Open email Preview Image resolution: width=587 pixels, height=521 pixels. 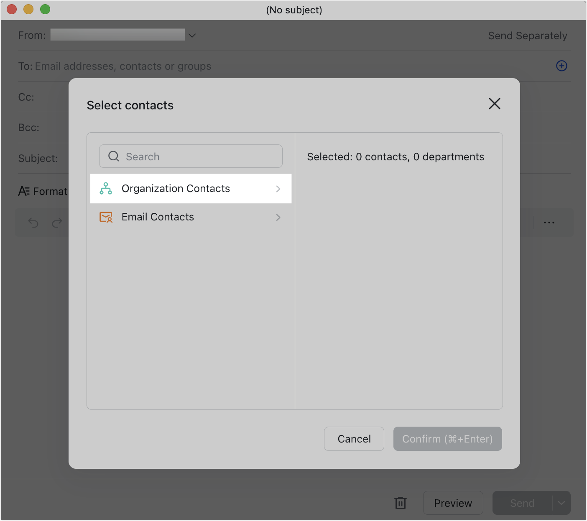453,503
